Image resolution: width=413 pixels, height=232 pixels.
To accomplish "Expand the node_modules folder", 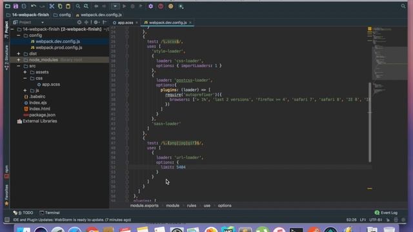I will pyautogui.click(x=19, y=60).
